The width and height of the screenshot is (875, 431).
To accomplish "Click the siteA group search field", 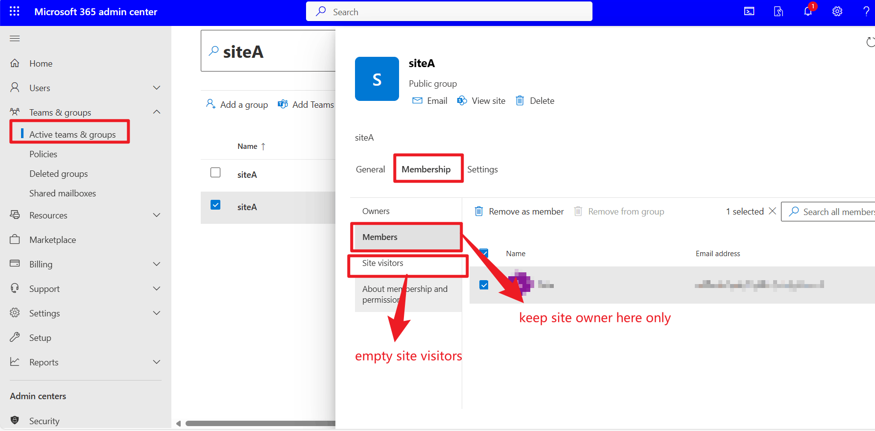I will [268, 51].
